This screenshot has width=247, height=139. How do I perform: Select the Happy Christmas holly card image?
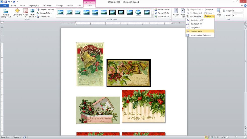[143, 106]
